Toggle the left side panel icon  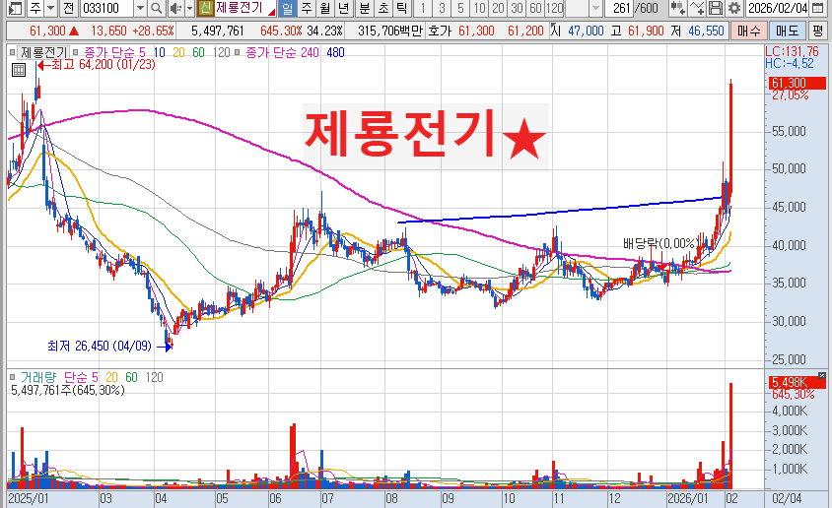(16, 8)
